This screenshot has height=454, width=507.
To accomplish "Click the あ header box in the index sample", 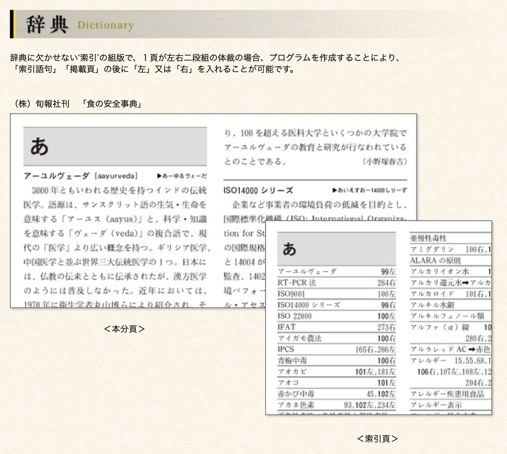I will pos(336,249).
